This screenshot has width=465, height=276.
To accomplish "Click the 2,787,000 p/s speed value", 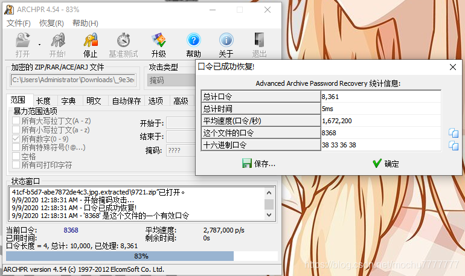I will point(223,230).
